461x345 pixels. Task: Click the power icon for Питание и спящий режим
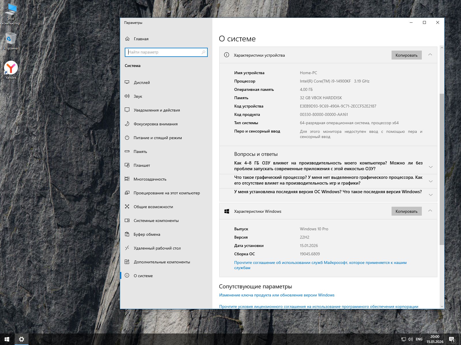tap(127, 138)
